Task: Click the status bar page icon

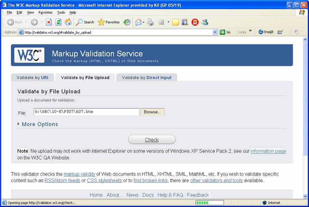Action: click(x=4, y=203)
